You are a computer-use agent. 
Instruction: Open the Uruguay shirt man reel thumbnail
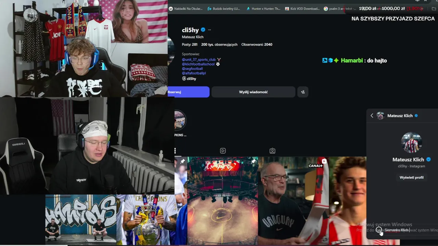click(294, 201)
